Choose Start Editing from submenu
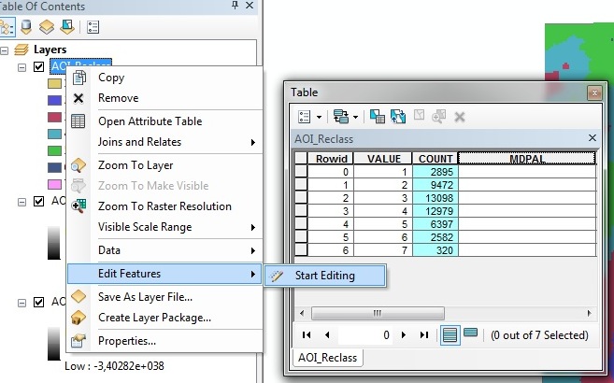Image resolution: width=614 pixels, height=383 pixels. tap(325, 276)
